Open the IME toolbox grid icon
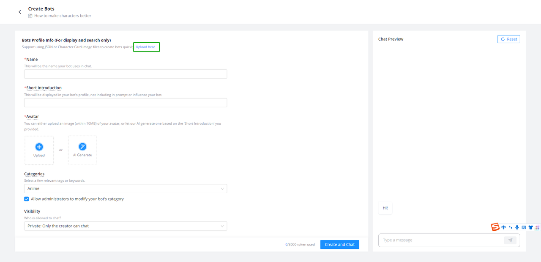 click(537, 227)
